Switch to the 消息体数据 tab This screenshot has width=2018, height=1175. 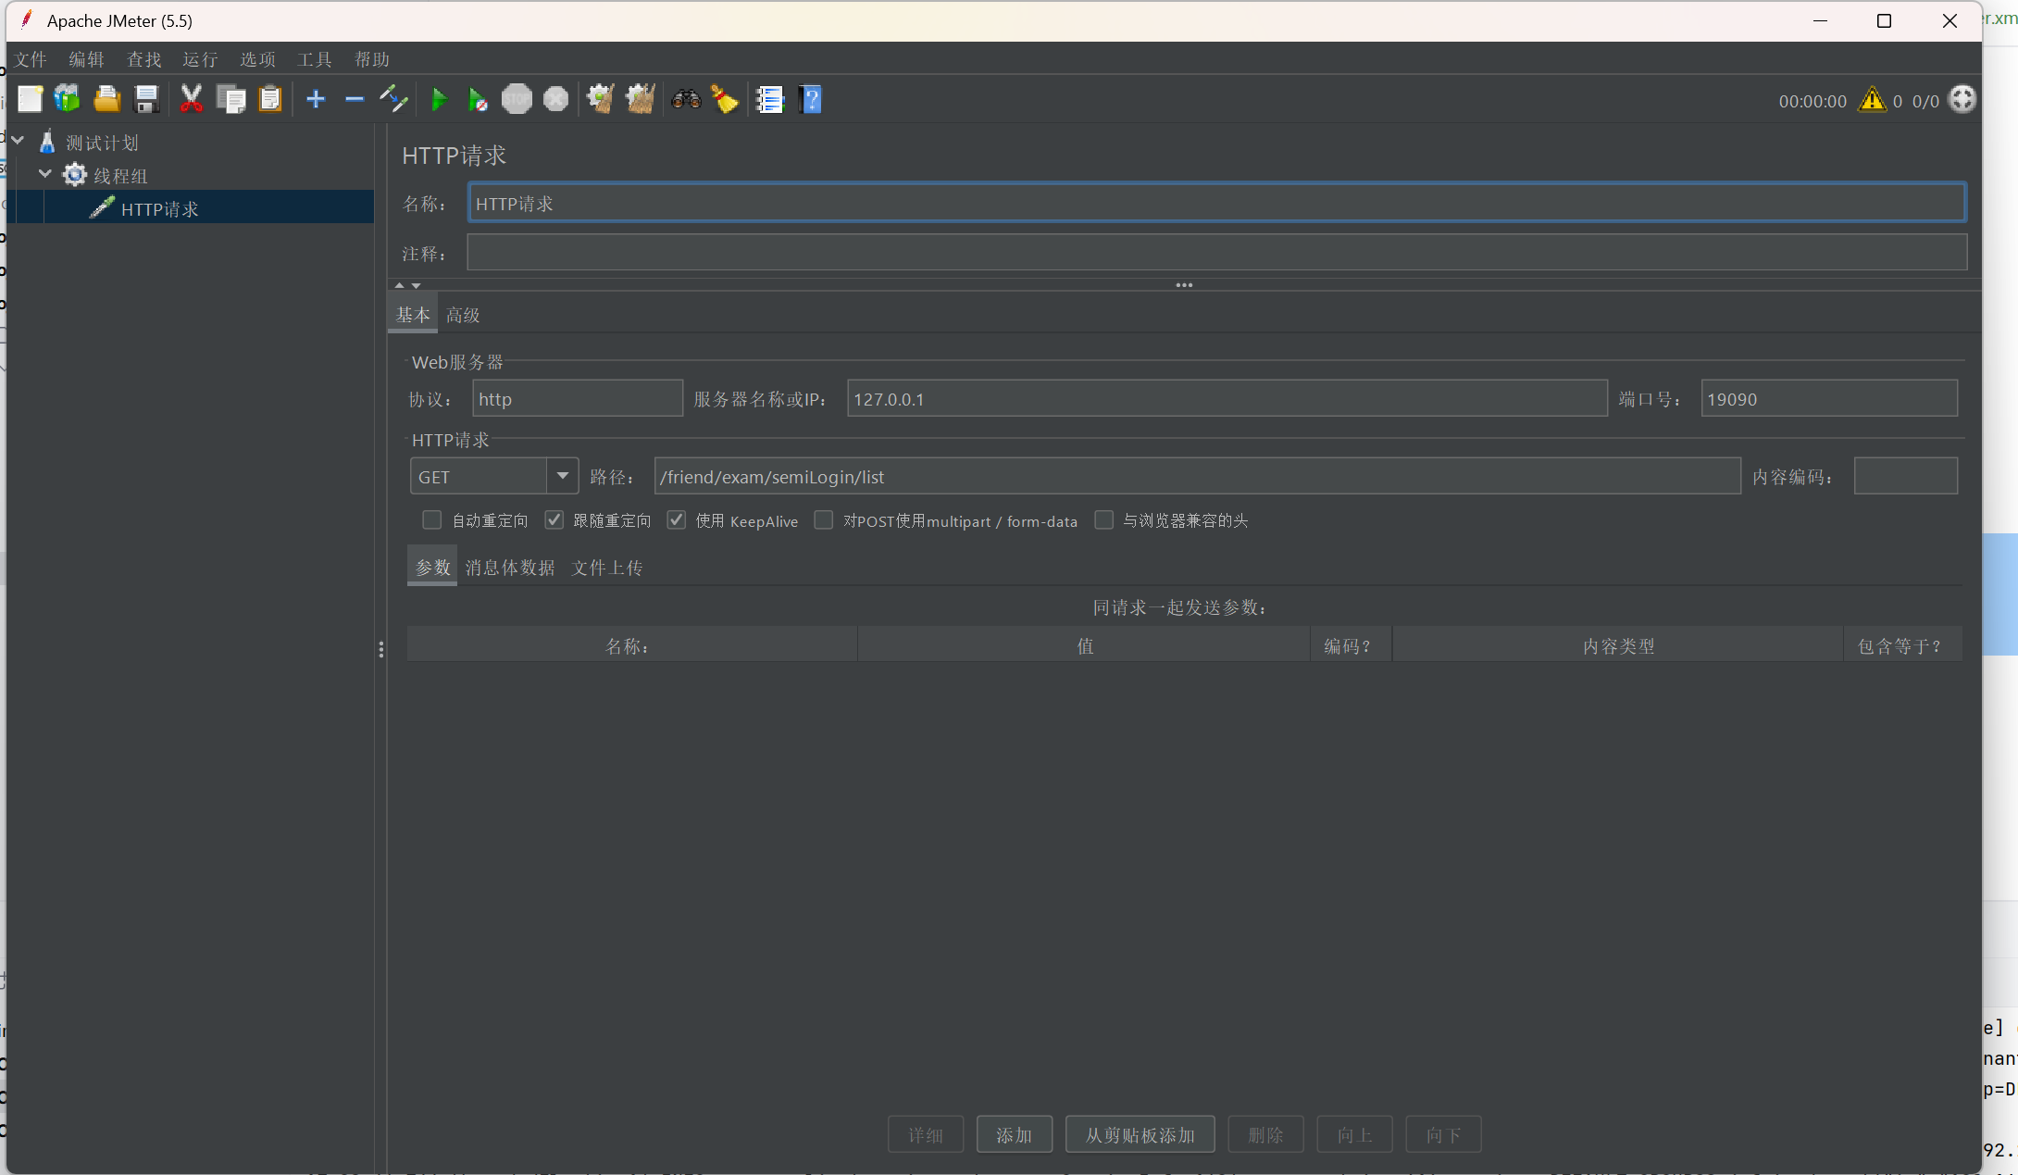pyautogui.click(x=510, y=567)
